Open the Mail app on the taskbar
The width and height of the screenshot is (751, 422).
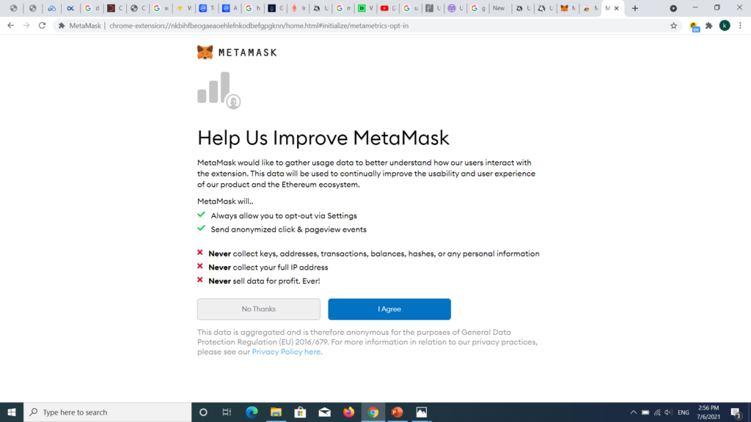pos(324,412)
